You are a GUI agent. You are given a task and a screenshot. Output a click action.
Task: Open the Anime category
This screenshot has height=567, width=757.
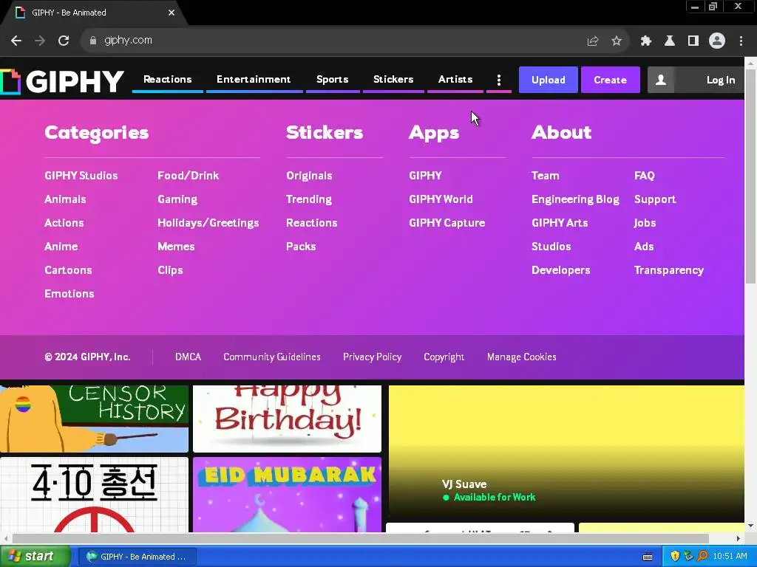(x=61, y=247)
